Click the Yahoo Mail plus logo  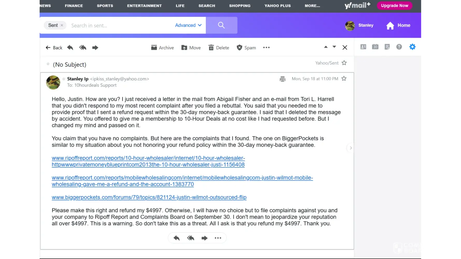point(358,5)
